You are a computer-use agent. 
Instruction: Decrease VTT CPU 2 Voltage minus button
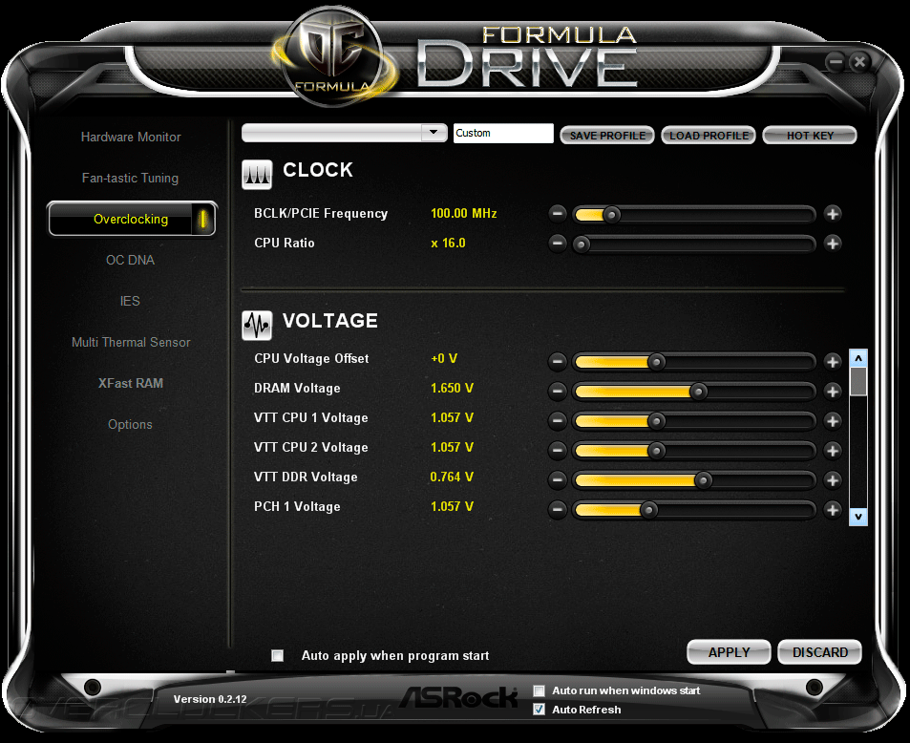(557, 451)
